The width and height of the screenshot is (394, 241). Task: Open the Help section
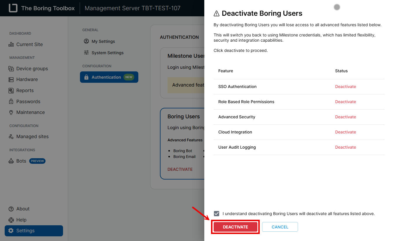tap(21, 220)
